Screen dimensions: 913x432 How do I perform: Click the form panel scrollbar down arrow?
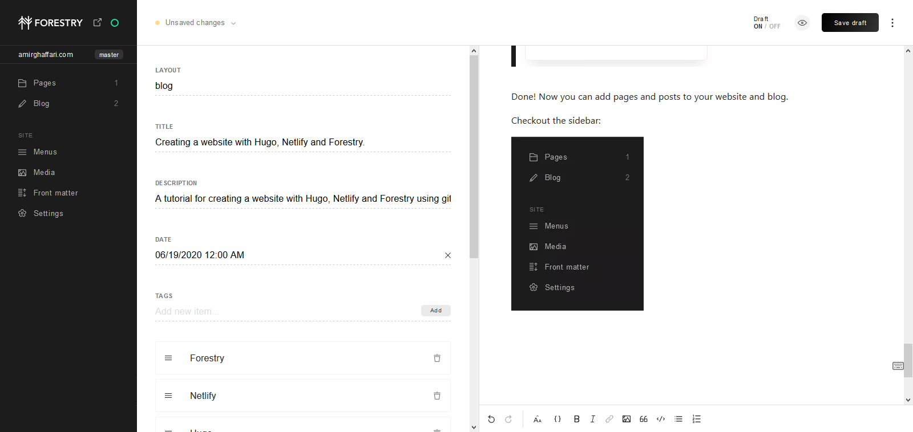(x=474, y=427)
